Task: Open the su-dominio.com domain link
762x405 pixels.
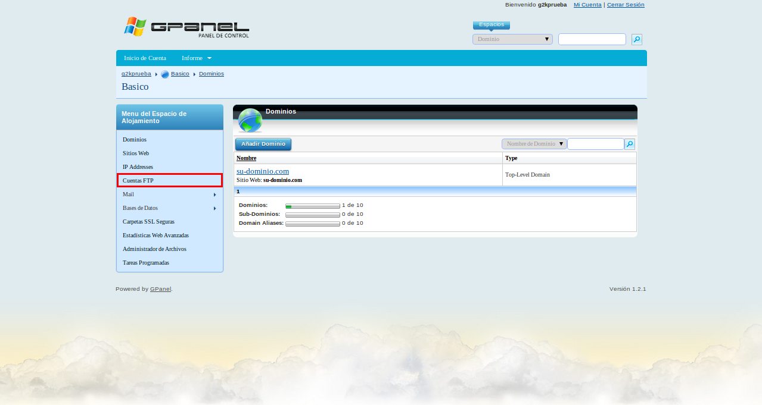Action: (x=263, y=171)
